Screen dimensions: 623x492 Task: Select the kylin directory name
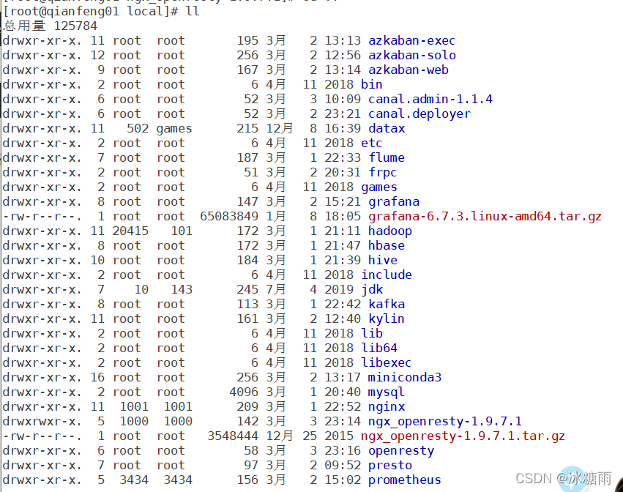pyautogui.click(x=387, y=319)
